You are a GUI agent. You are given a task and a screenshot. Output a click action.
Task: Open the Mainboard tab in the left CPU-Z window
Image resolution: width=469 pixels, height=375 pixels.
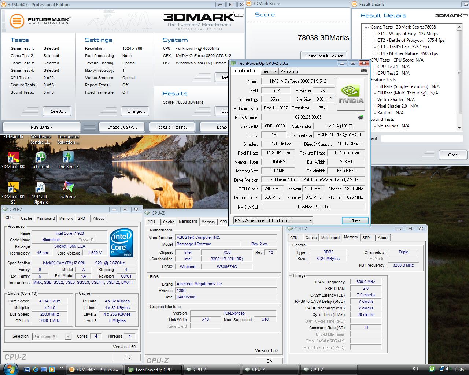pyautogui.click(x=46, y=218)
